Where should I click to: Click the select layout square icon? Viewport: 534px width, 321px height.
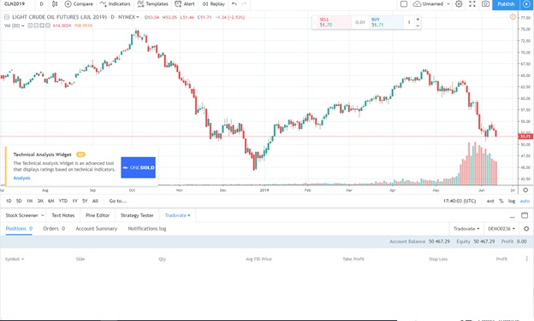[404, 4]
